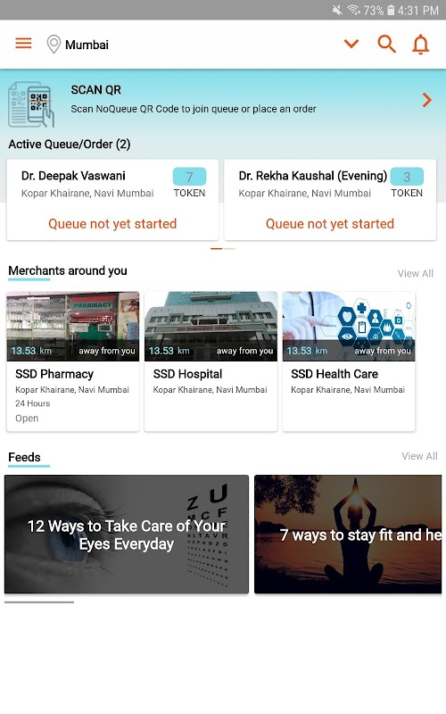Open Dr. Deepak Vaswani queue card
This screenshot has height=714, width=446.
coord(112,199)
